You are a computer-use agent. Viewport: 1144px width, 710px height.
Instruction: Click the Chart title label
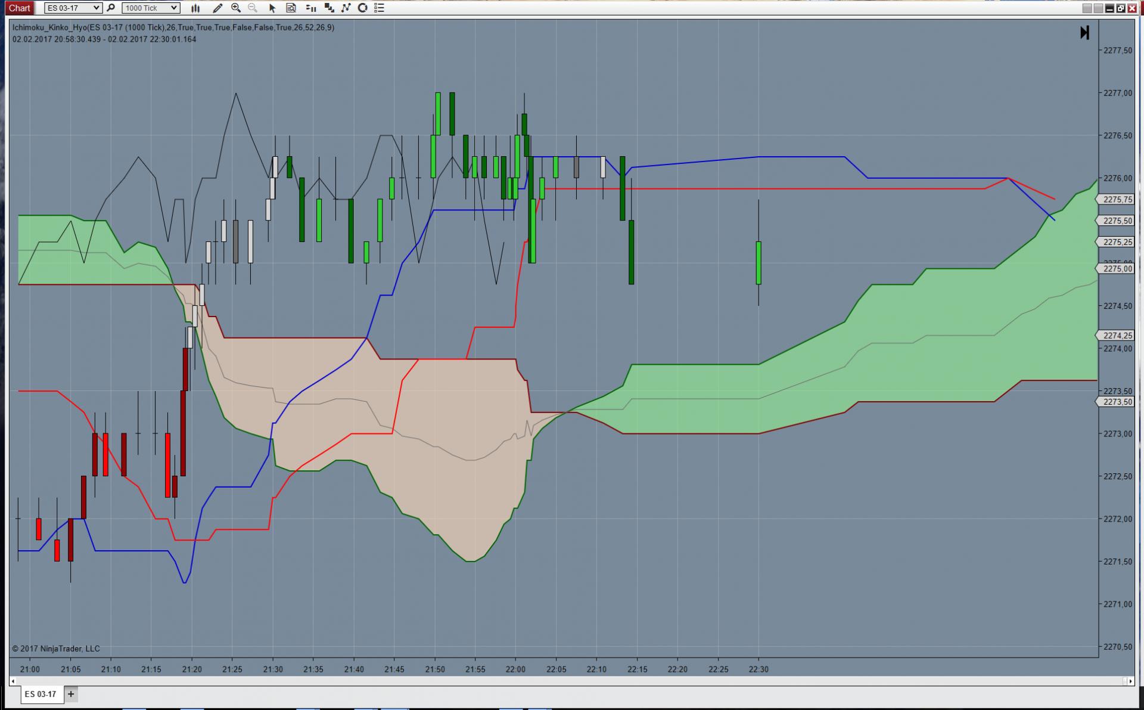pos(19,8)
